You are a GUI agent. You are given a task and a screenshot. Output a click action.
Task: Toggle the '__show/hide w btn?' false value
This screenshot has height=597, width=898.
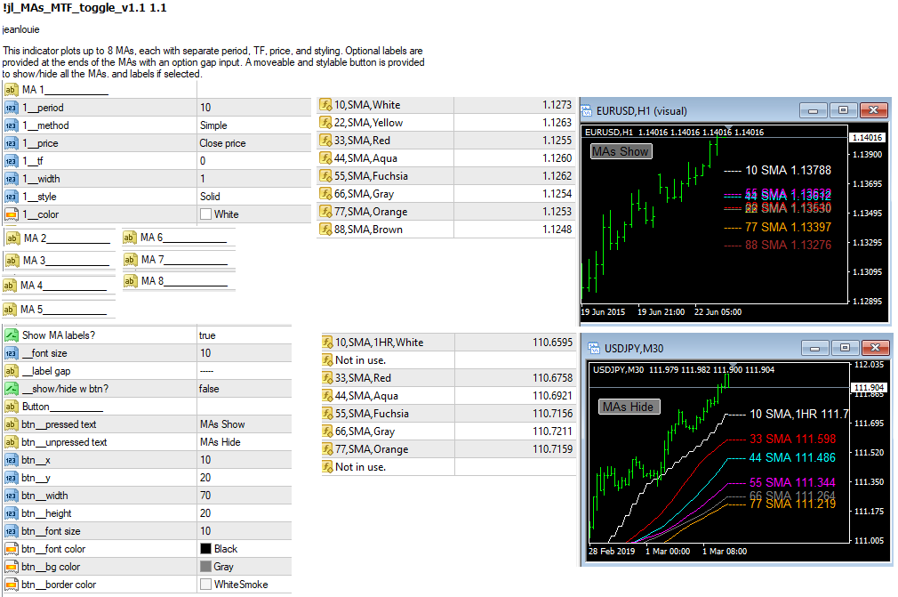pos(209,389)
